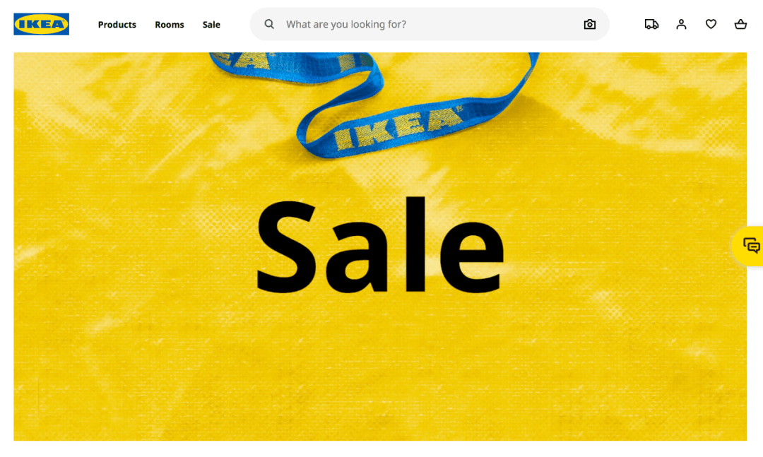Open the yellow chat bubble widget

(x=750, y=246)
